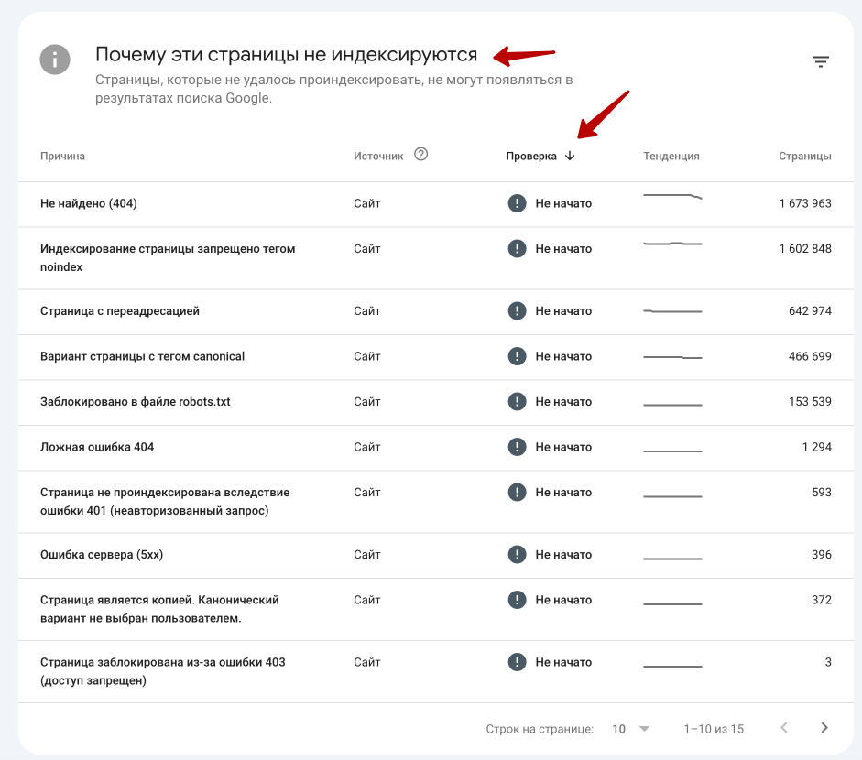Click the exclamation status icon for Не найдено (404)

[517, 202]
